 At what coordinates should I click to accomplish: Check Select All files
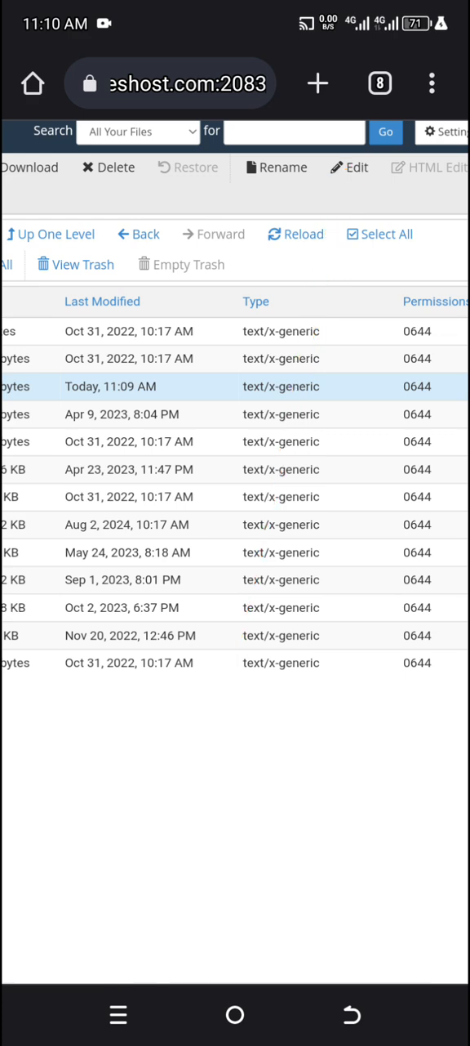(379, 235)
